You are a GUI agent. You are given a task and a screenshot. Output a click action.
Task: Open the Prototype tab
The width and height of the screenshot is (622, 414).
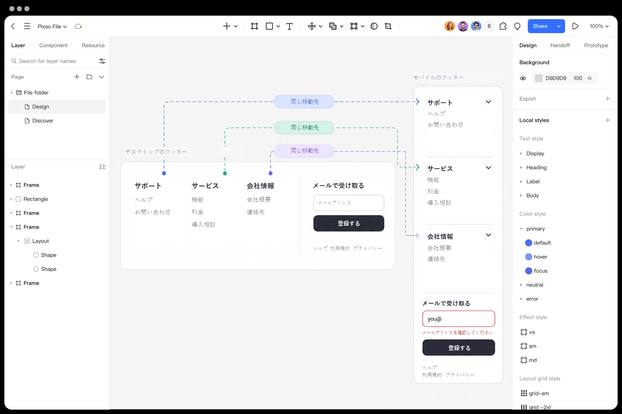point(596,45)
